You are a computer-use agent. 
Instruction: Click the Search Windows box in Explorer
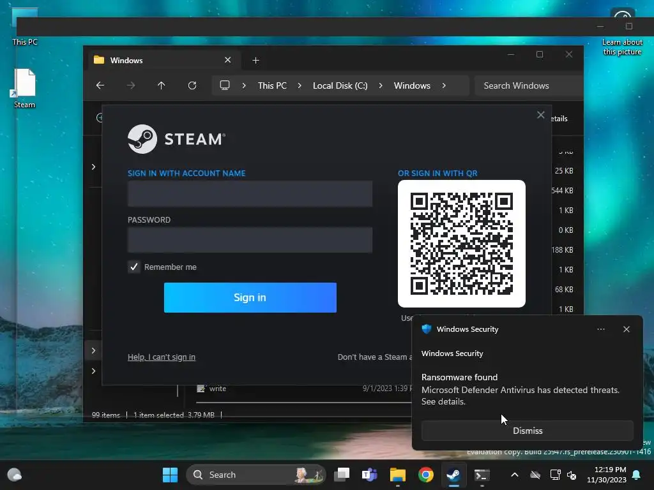tap(529, 85)
